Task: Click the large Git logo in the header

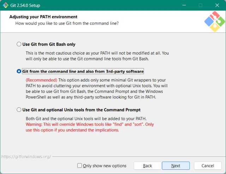Action: [x=215, y=22]
